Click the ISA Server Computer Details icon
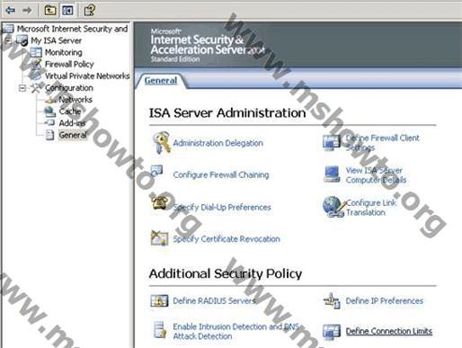Image resolution: width=462 pixels, height=348 pixels. coord(332,174)
